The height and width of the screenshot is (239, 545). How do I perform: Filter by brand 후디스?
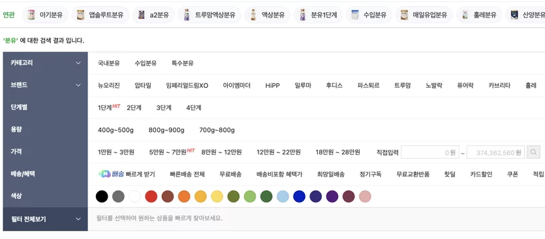click(334, 85)
